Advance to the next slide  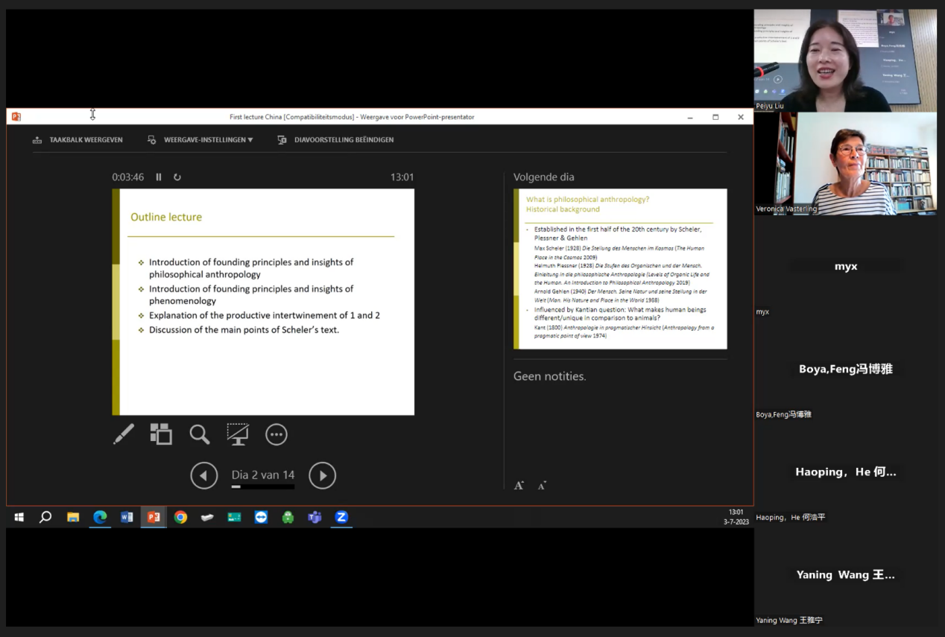click(322, 475)
